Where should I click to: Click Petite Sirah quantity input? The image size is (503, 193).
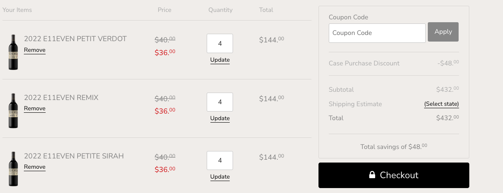click(220, 160)
